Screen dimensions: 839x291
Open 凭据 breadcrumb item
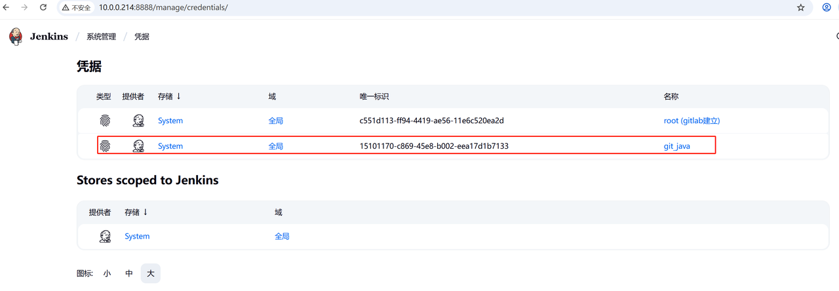[142, 37]
